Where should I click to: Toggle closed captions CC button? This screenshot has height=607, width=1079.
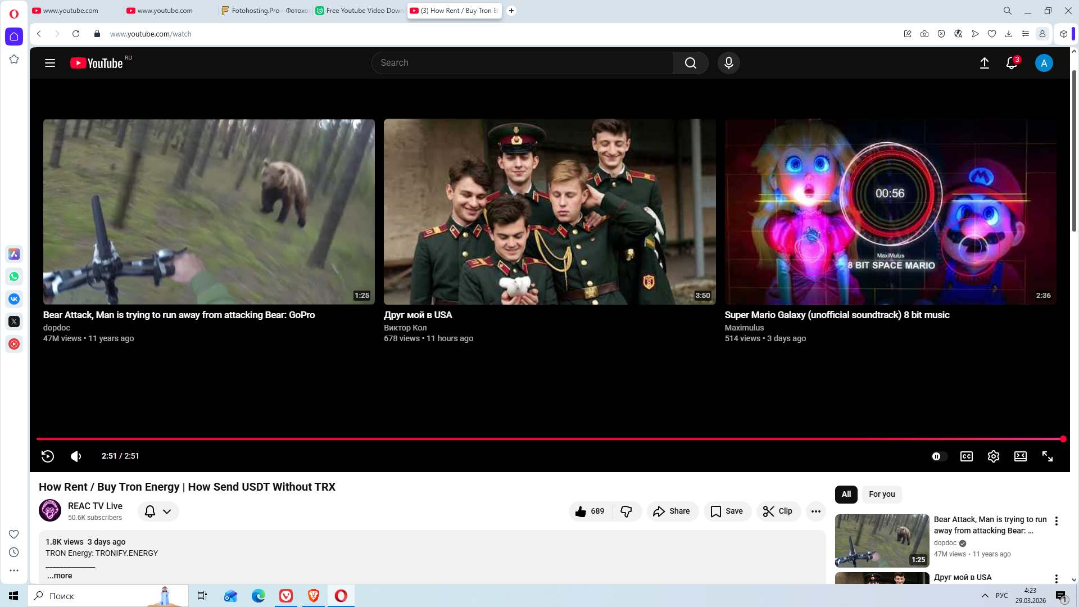[x=966, y=456]
